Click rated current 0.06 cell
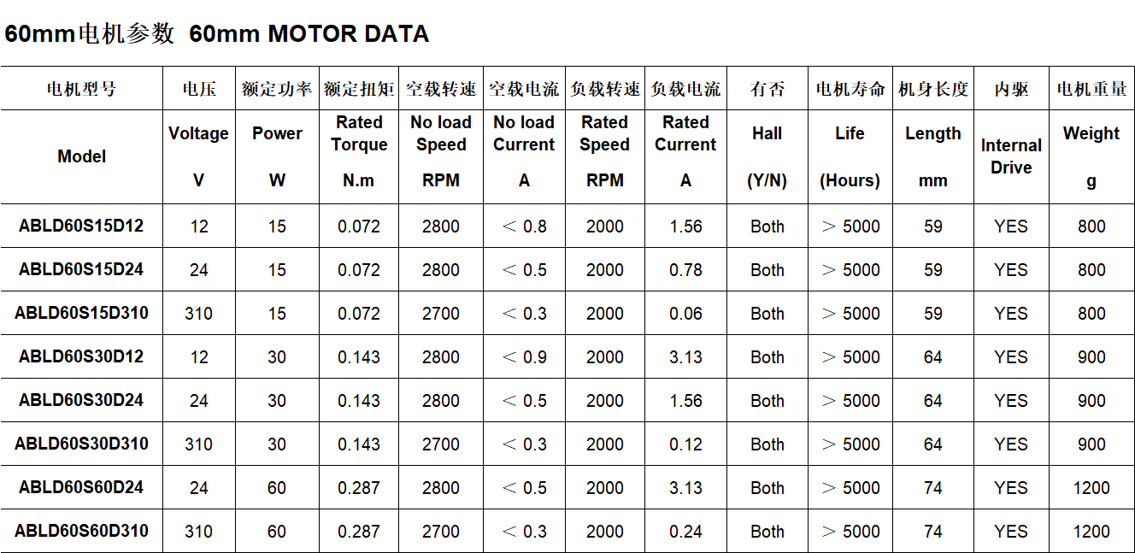The height and width of the screenshot is (553, 1135). point(685,314)
